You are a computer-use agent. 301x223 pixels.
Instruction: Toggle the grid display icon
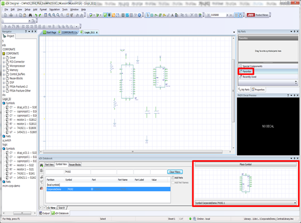tap(236, 15)
